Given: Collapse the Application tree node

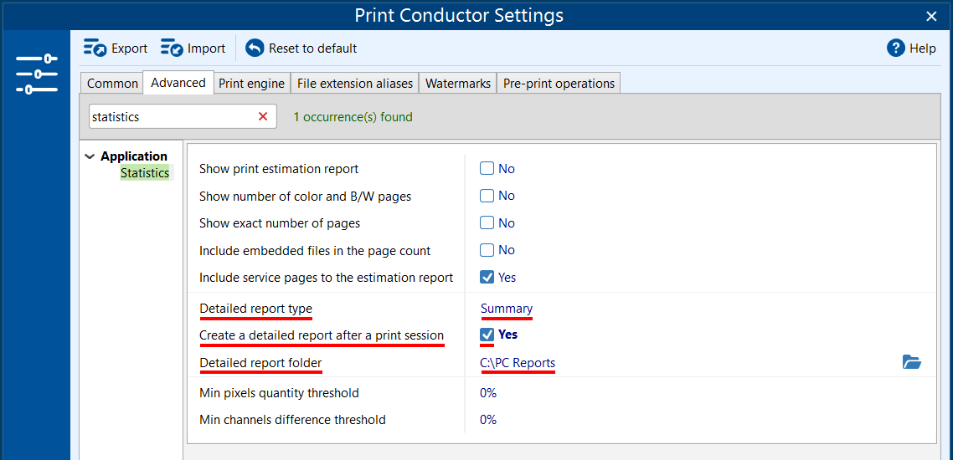Looking at the screenshot, I should pos(90,156).
